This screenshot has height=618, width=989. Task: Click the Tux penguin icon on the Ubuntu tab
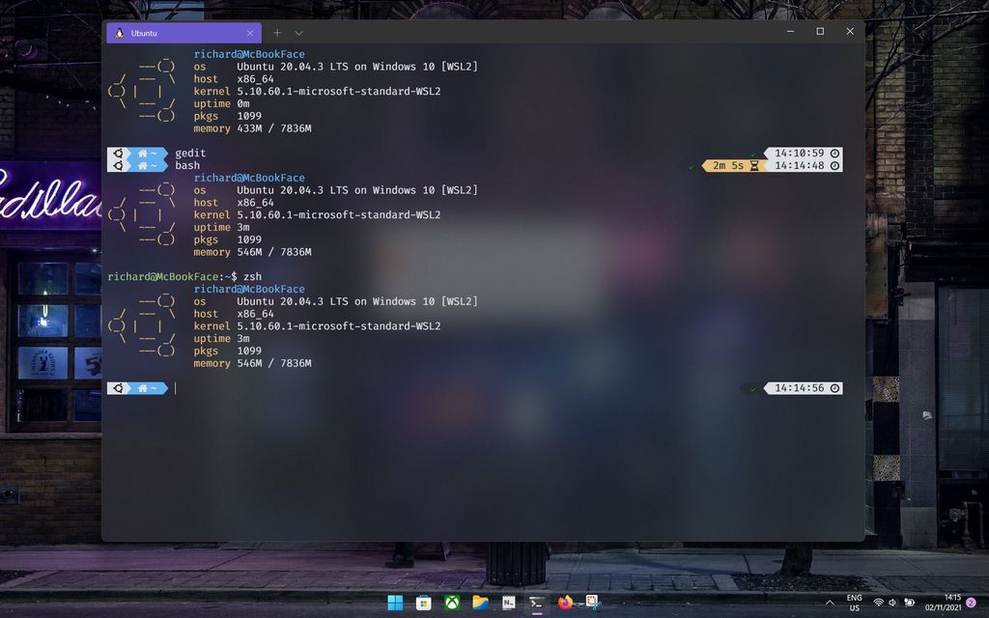120,32
